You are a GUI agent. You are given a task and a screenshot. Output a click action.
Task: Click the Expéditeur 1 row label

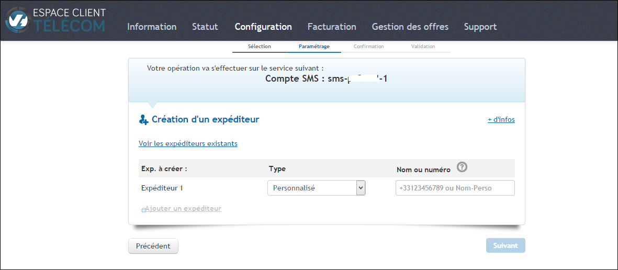click(162, 188)
